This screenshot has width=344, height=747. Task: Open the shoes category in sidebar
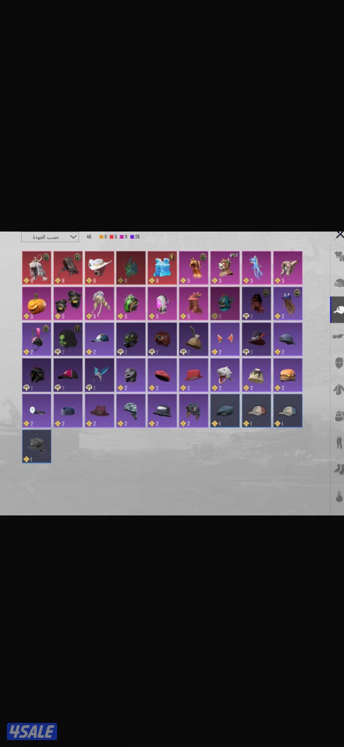pyautogui.click(x=338, y=468)
